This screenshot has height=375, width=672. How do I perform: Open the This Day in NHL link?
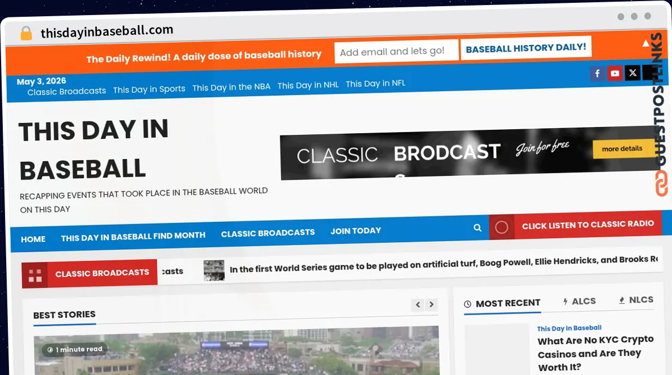click(308, 85)
